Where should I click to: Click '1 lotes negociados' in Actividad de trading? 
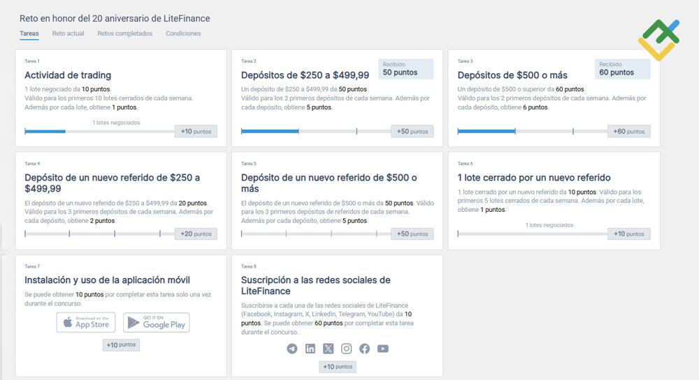116,123
